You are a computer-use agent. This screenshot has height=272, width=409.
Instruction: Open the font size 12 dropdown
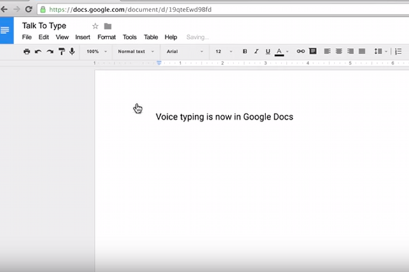pos(224,52)
